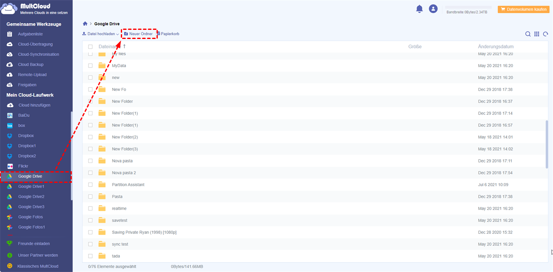Open the Saving Private Ryan folder
Screen dimensions: 553x272
point(144,232)
